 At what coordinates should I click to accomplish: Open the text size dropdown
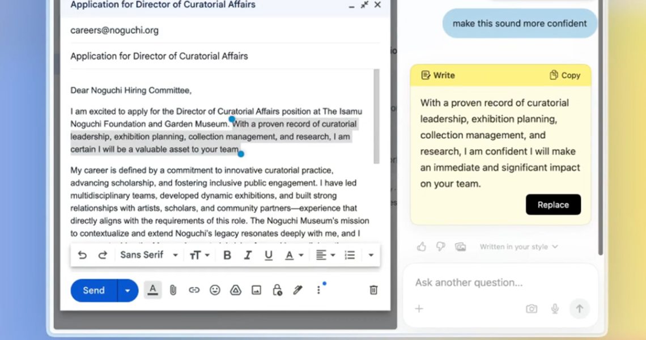199,256
